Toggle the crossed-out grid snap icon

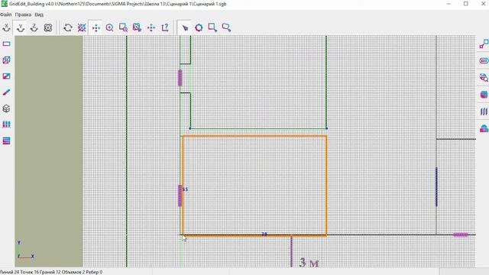(x=82, y=27)
